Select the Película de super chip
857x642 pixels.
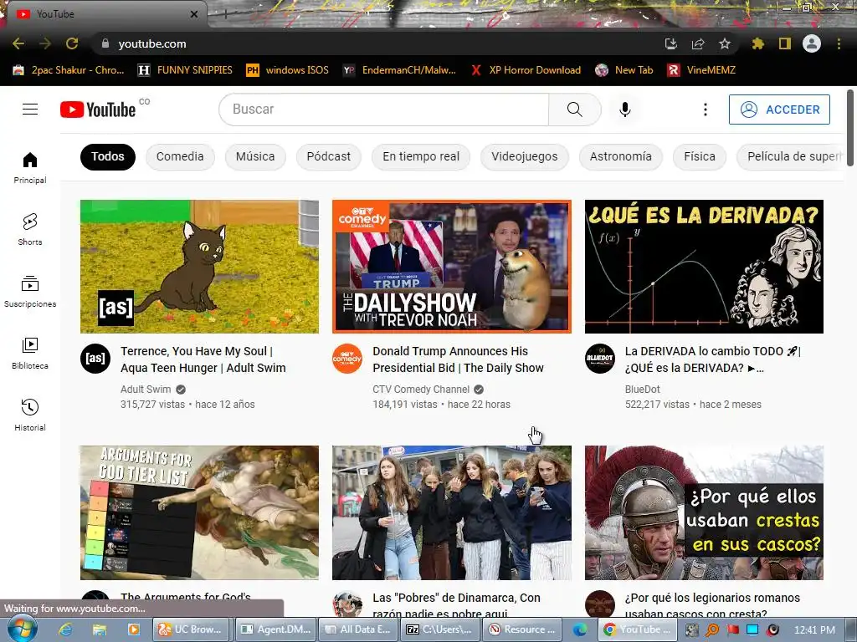click(x=790, y=156)
